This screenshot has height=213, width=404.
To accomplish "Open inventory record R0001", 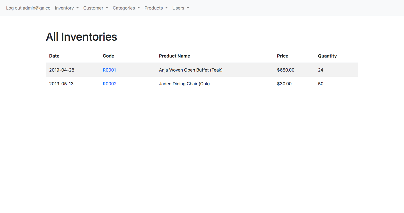I will (x=109, y=70).
